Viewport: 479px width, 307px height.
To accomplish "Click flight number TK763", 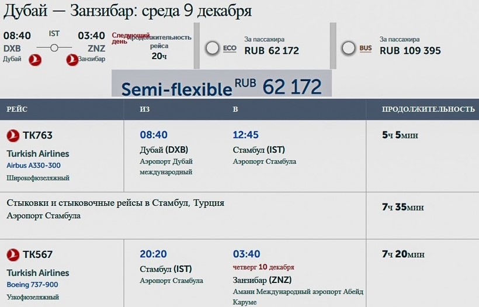I will 37,136.
